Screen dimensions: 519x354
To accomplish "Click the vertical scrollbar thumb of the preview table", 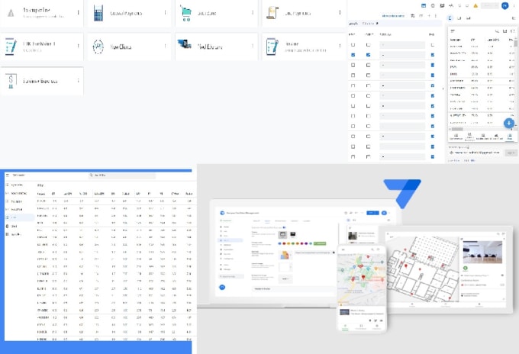I will pyautogui.click(x=515, y=43).
